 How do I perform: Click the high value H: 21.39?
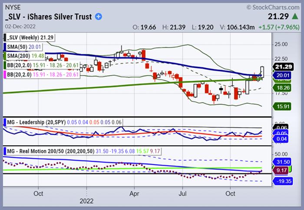click(174, 27)
